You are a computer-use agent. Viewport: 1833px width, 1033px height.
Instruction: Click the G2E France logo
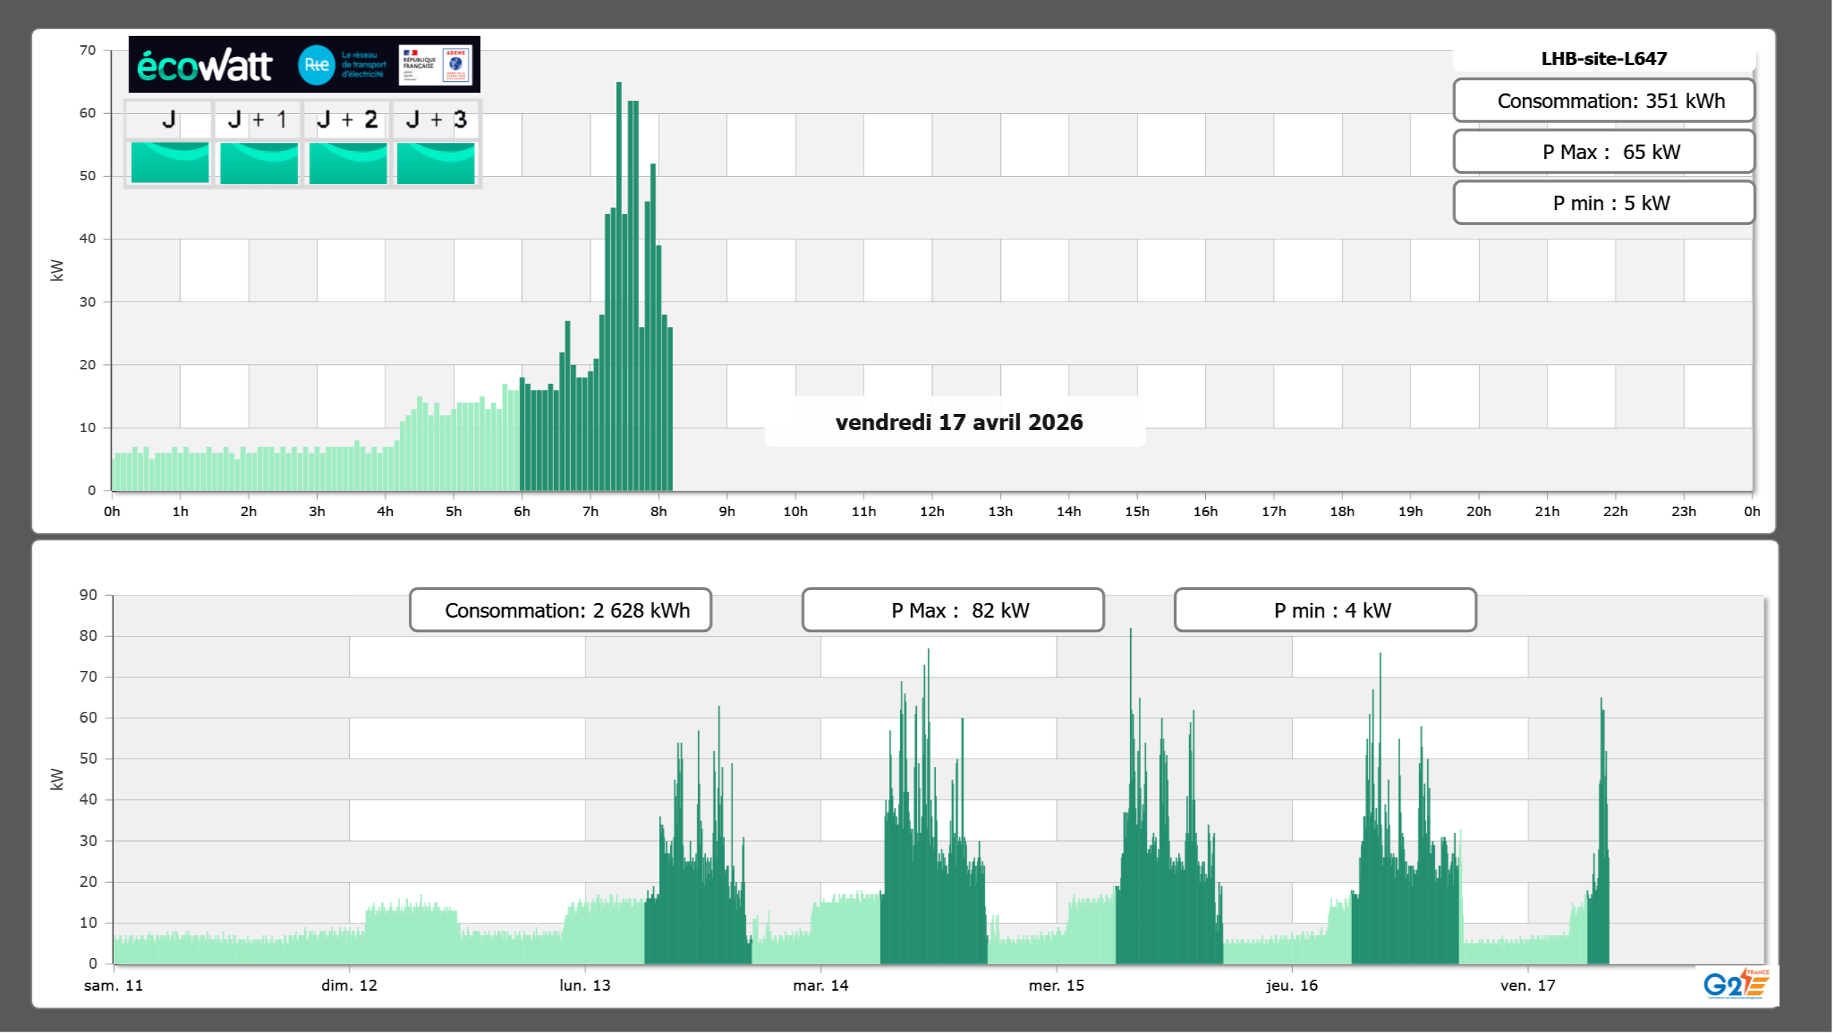point(1736,984)
